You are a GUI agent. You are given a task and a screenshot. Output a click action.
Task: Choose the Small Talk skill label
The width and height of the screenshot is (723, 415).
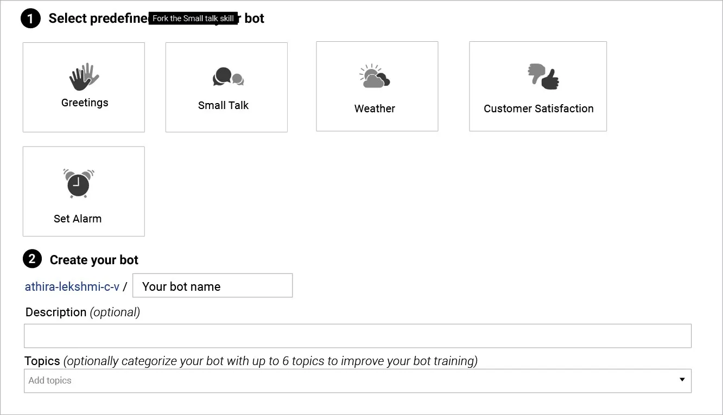tap(223, 105)
